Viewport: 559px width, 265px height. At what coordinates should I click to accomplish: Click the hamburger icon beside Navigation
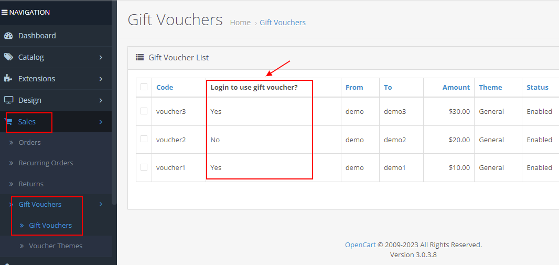4,12
